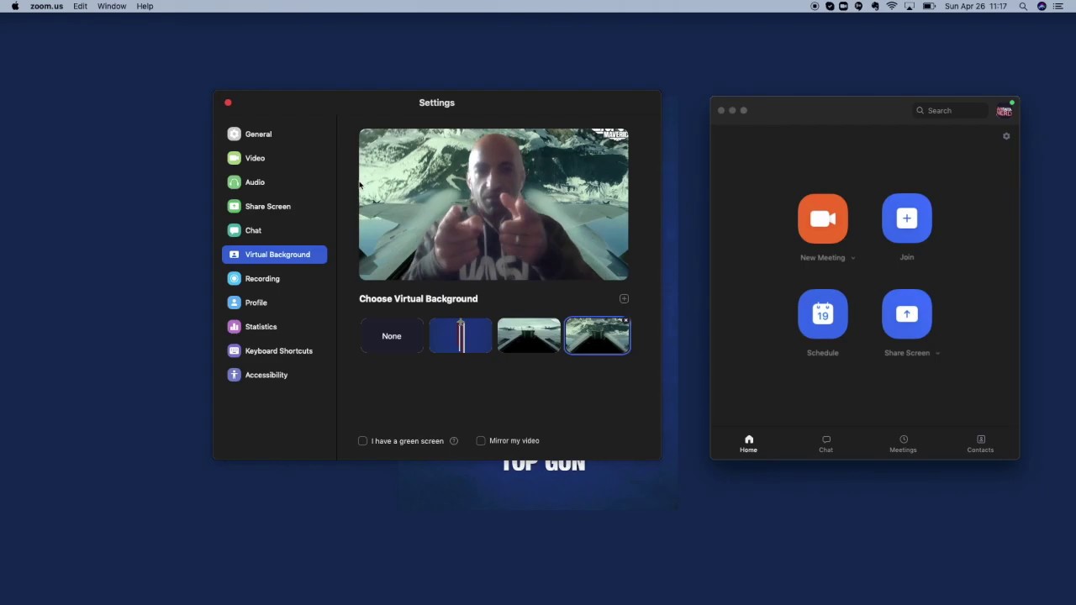This screenshot has height=605, width=1076.
Task: Click the Search field in Zoom window
Action: pyautogui.click(x=952, y=111)
